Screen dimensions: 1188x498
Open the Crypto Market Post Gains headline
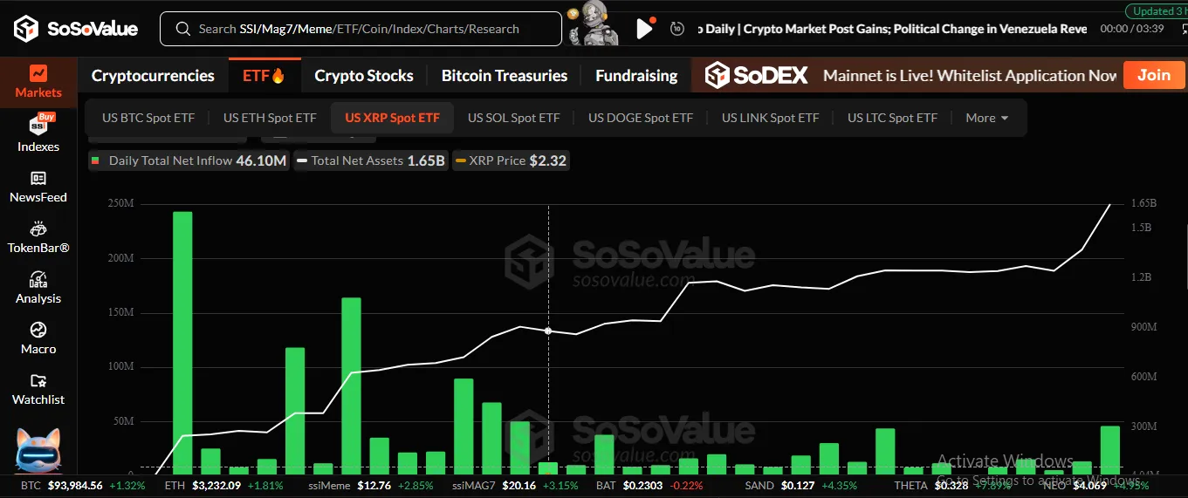pos(891,29)
